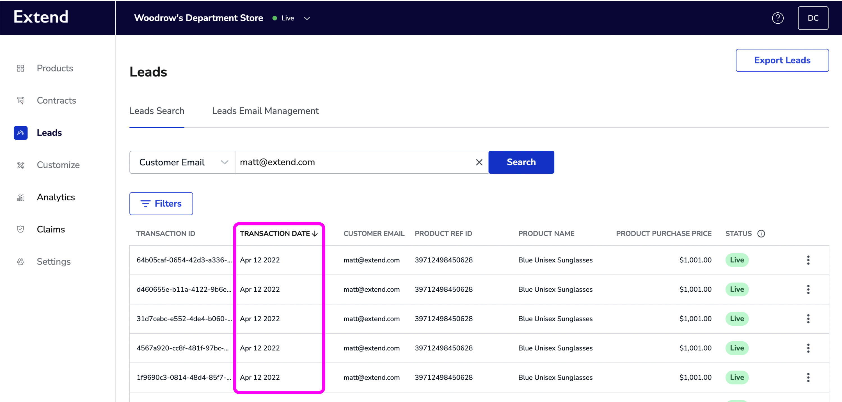Click the Contracts icon in sidebar
Screen dimensions: 842x402
(20, 100)
